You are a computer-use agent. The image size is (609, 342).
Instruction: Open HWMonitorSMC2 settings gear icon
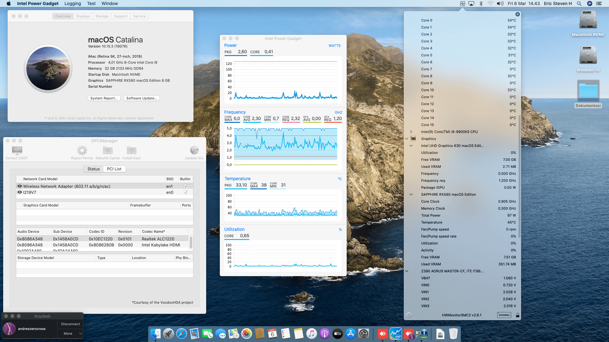pyautogui.click(x=409, y=315)
